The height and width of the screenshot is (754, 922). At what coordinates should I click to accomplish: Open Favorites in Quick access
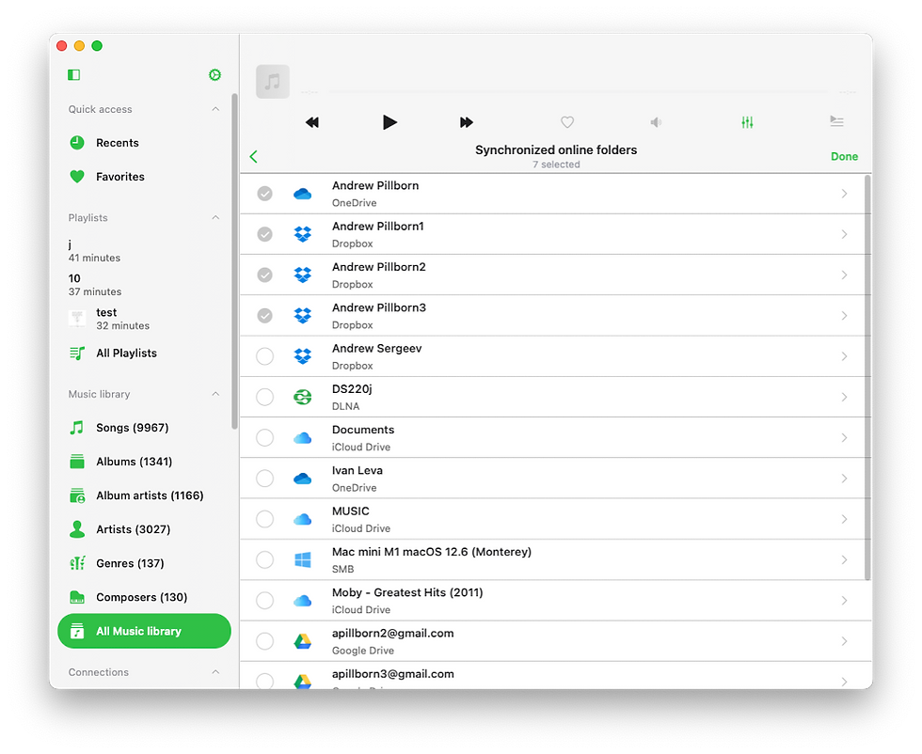[x=143, y=177]
